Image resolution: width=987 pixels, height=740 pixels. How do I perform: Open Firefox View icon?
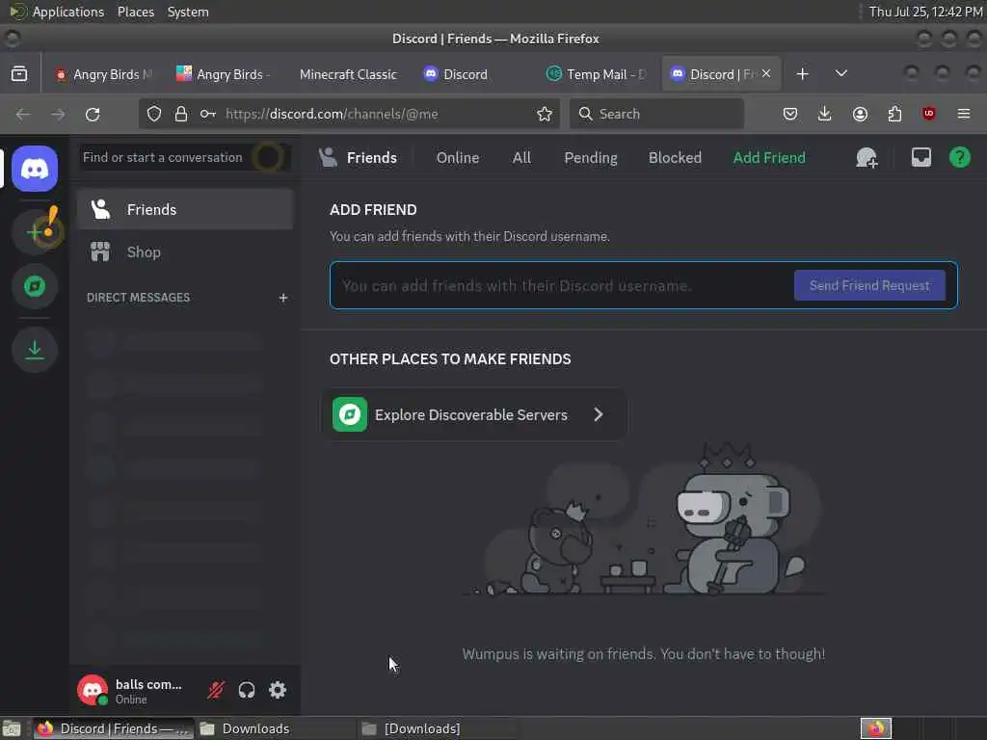click(x=19, y=74)
